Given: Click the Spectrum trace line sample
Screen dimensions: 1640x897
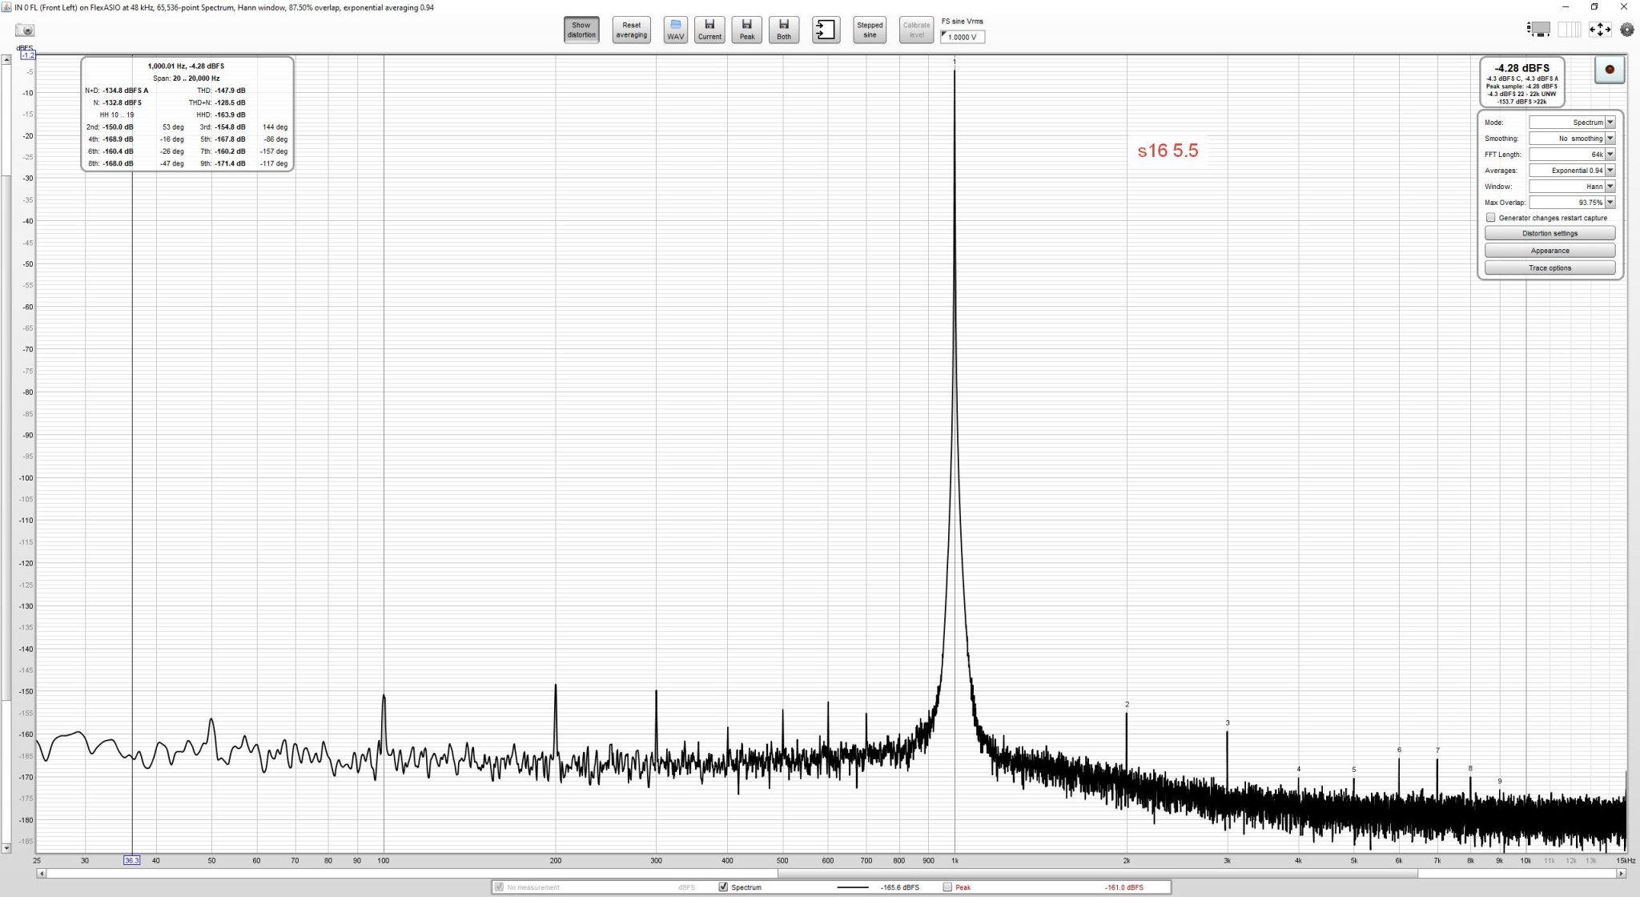Looking at the screenshot, I should [x=853, y=887].
